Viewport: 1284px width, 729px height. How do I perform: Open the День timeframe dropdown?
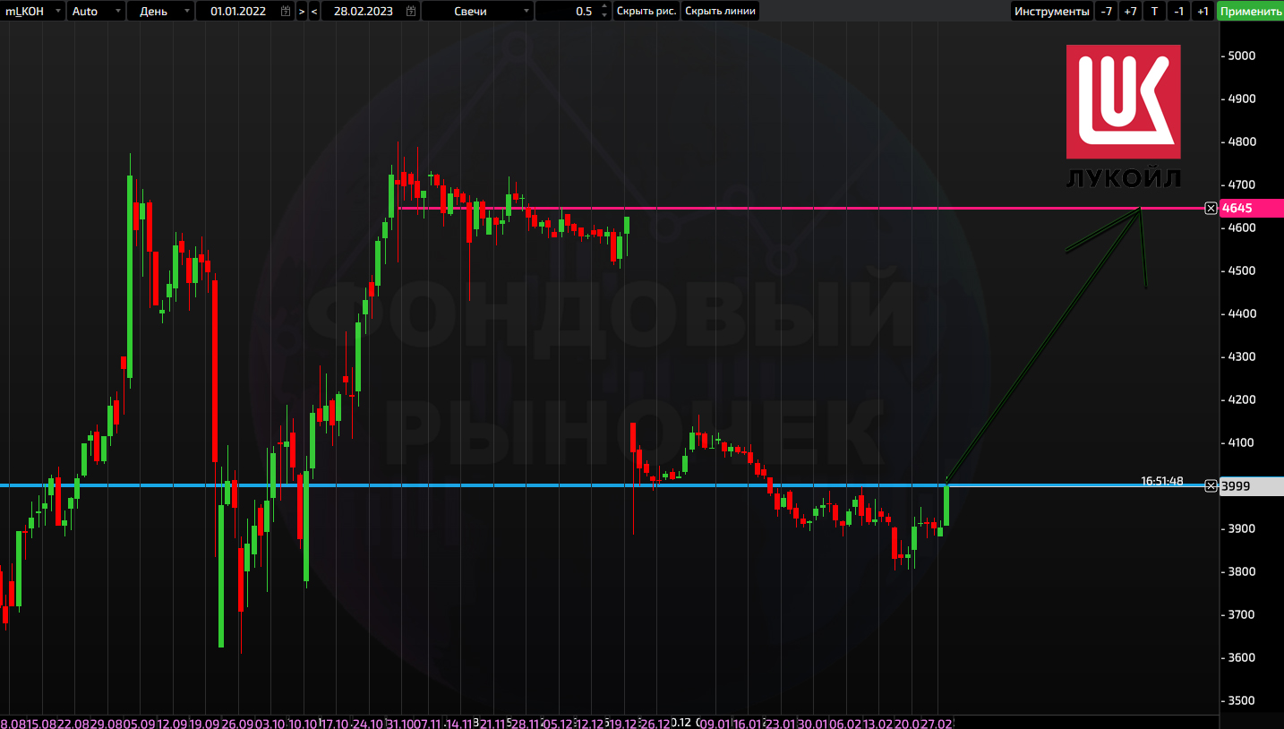(160, 11)
